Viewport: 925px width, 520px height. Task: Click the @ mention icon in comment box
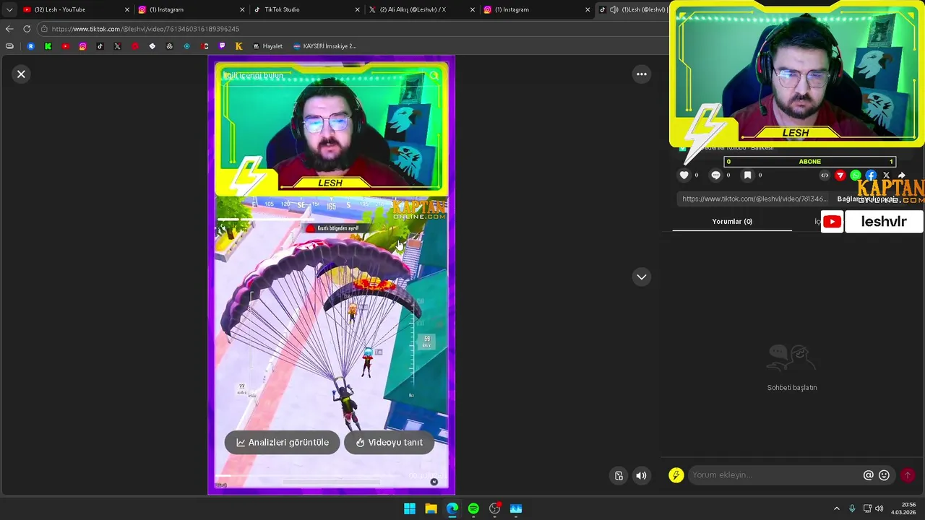click(x=868, y=474)
